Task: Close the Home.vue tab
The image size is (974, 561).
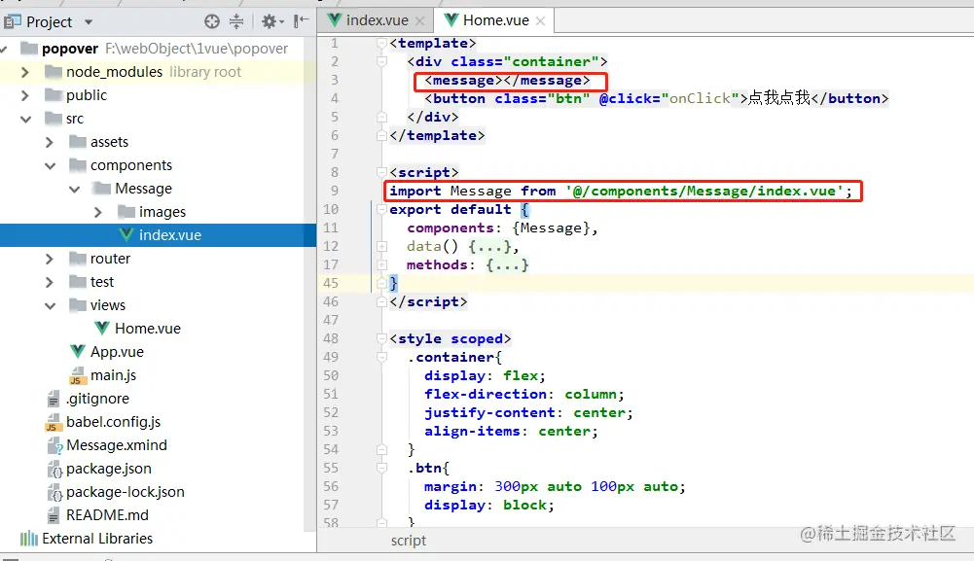Action: [x=540, y=21]
